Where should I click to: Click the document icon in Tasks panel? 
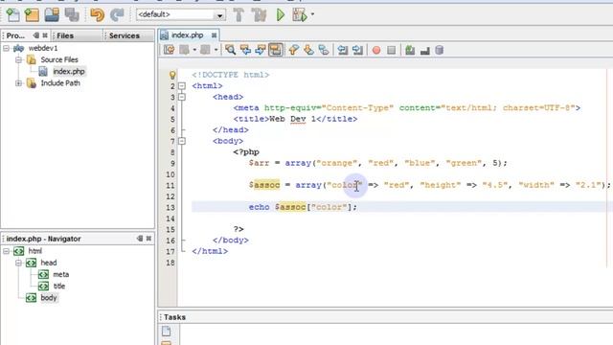pos(166,331)
